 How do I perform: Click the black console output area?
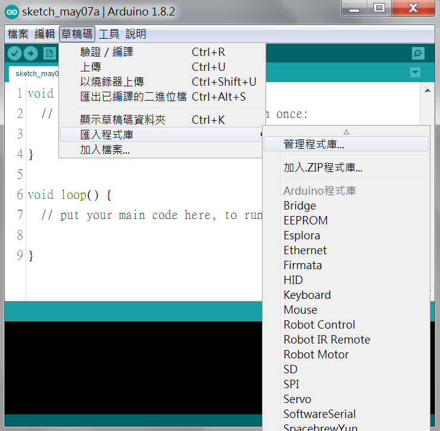133,367
